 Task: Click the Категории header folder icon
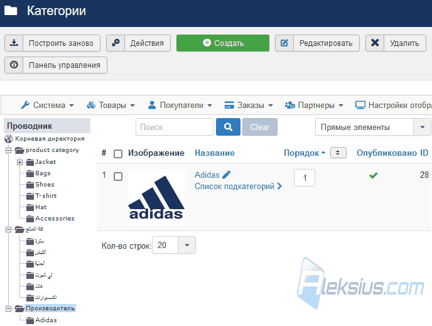pos(11,11)
